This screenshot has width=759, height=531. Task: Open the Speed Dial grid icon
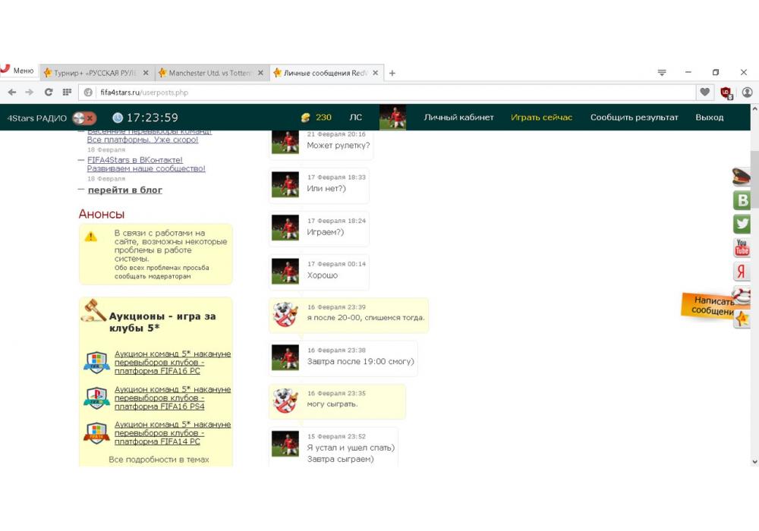[x=67, y=92]
